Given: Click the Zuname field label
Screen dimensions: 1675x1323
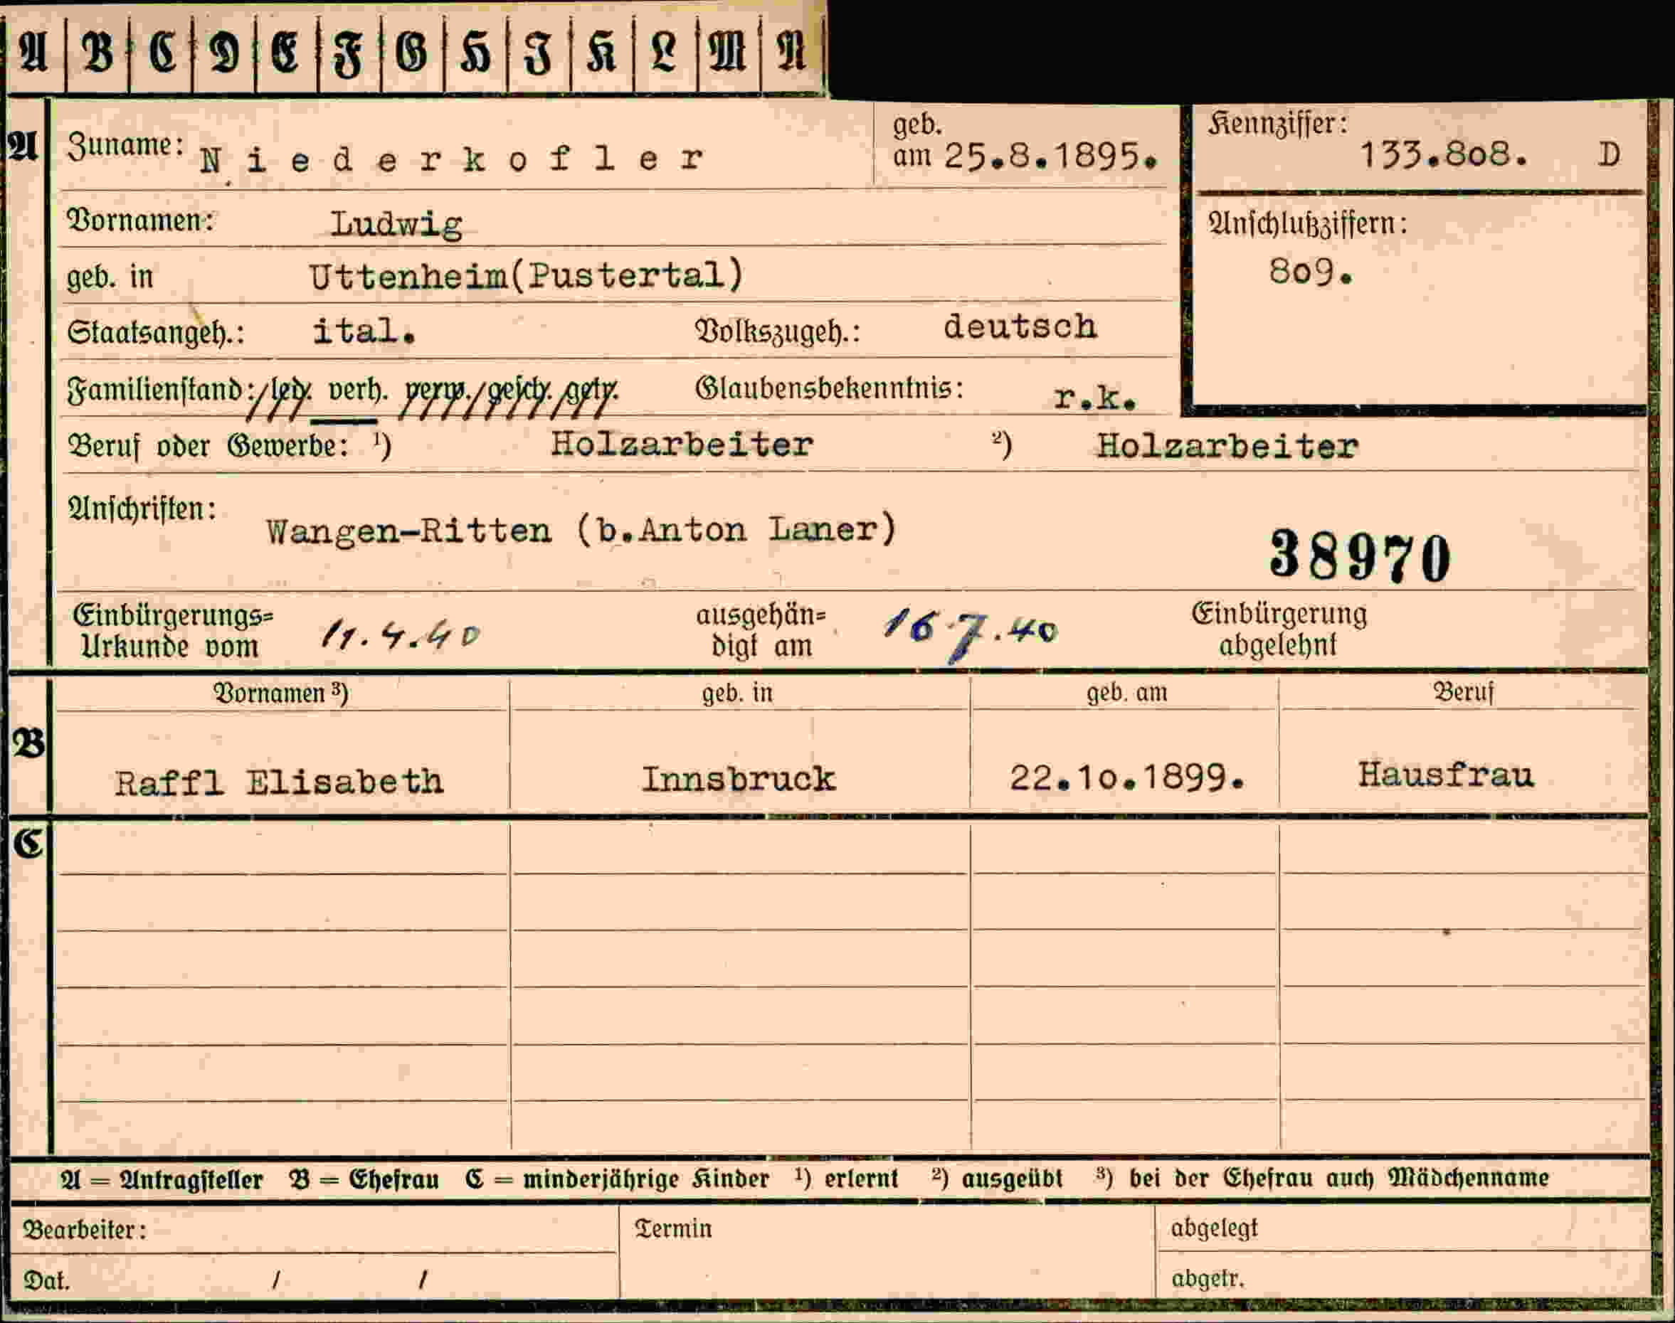Looking at the screenshot, I should click(125, 147).
